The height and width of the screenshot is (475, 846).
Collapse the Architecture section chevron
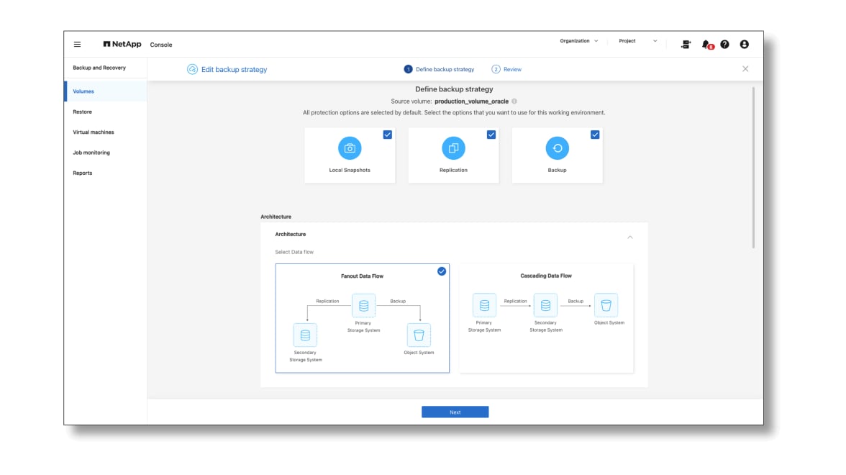(629, 237)
